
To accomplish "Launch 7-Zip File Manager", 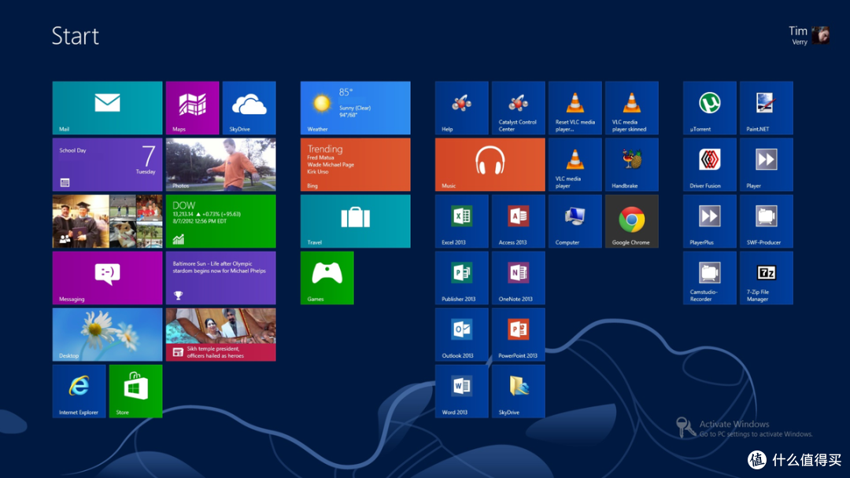I will click(766, 278).
